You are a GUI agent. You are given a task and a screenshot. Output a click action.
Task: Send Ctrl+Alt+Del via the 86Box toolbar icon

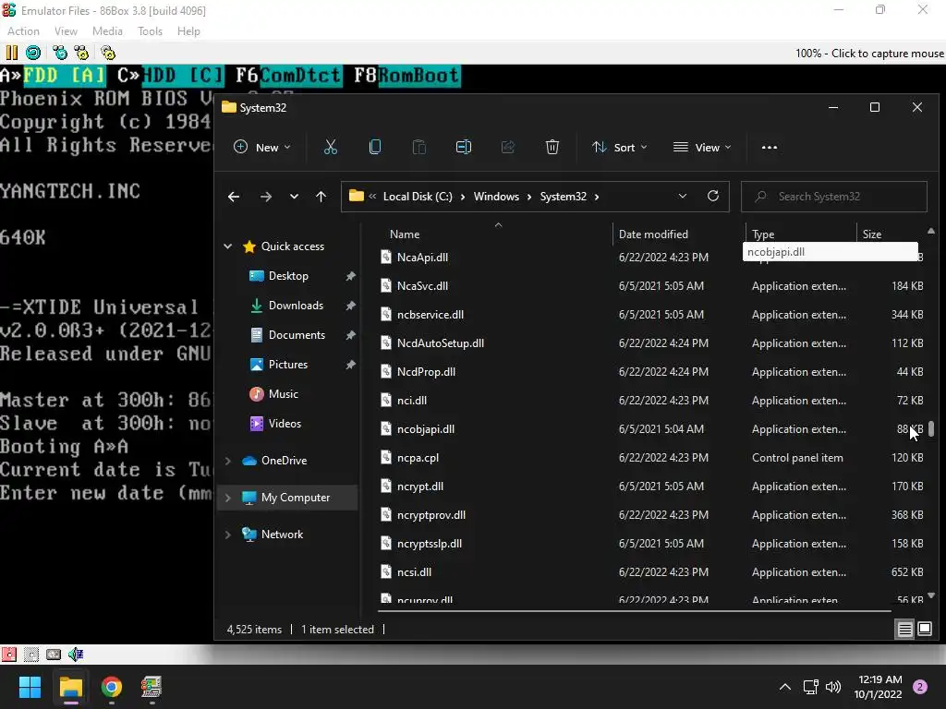tap(60, 53)
